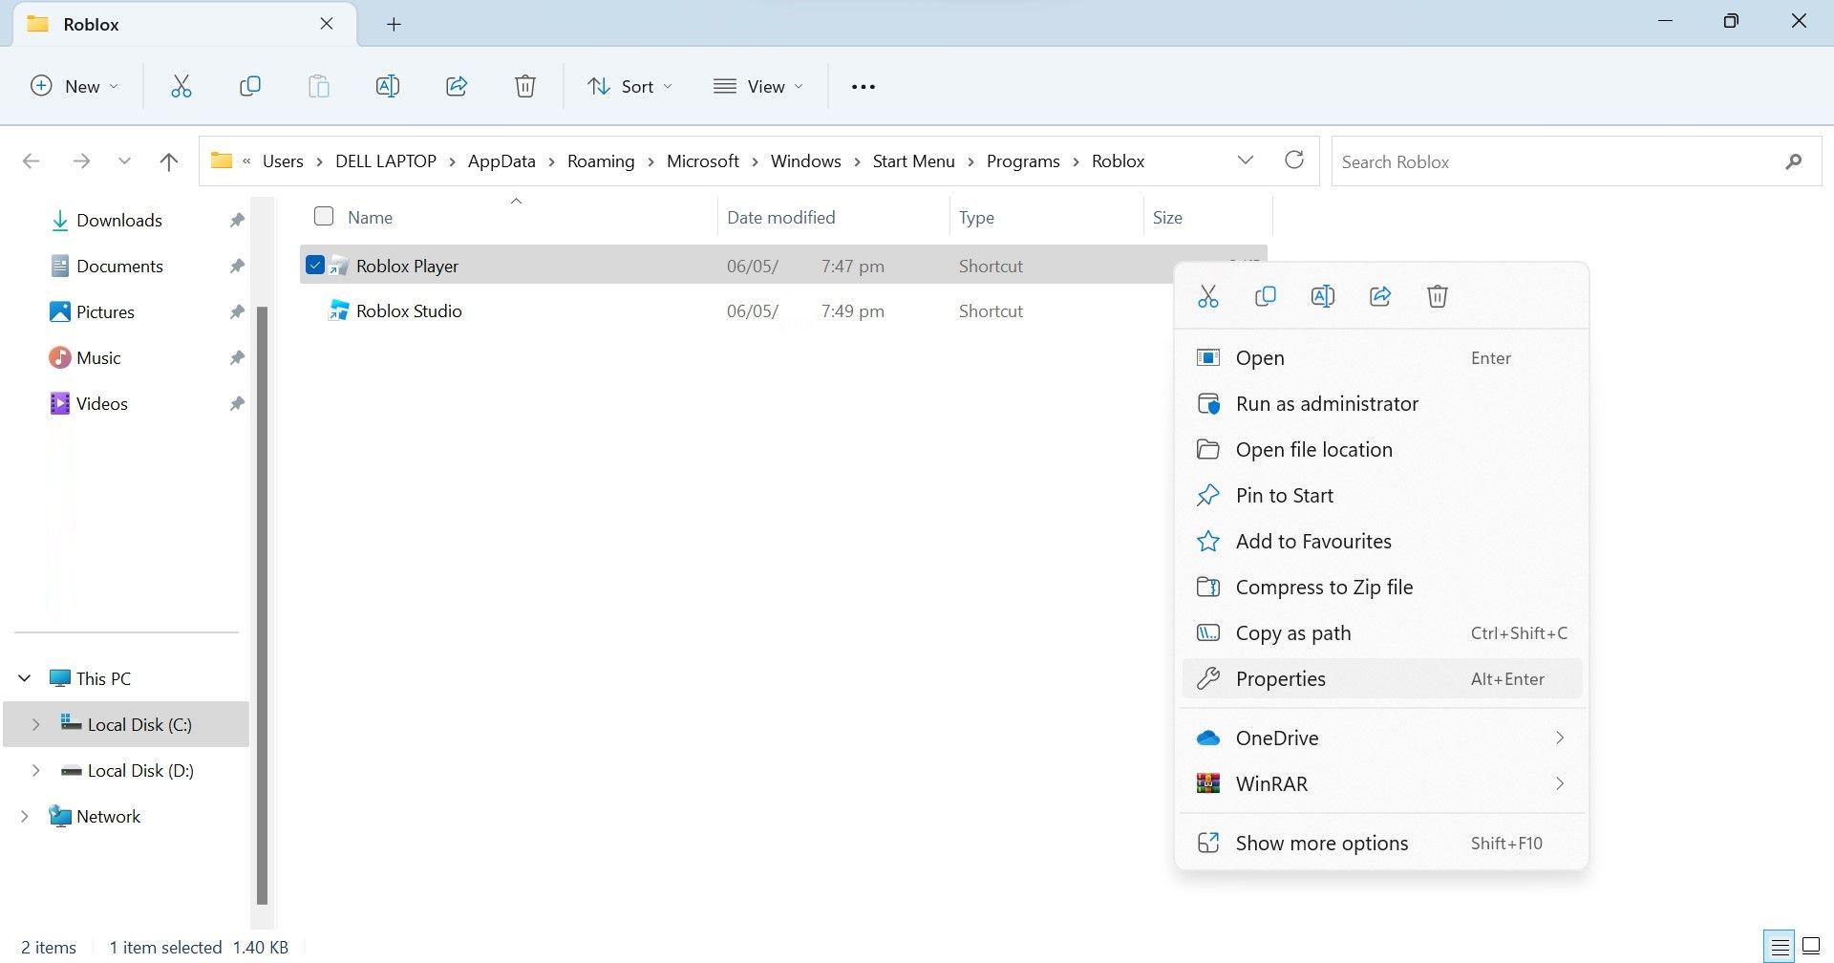Open recent locations chevron dropdown
1834x963 pixels.
point(124,161)
